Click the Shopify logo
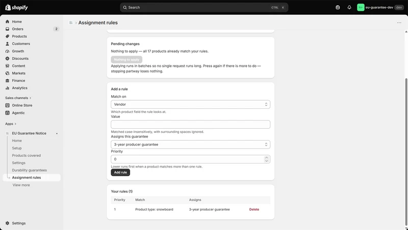408x230 pixels. click(x=16, y=7)
